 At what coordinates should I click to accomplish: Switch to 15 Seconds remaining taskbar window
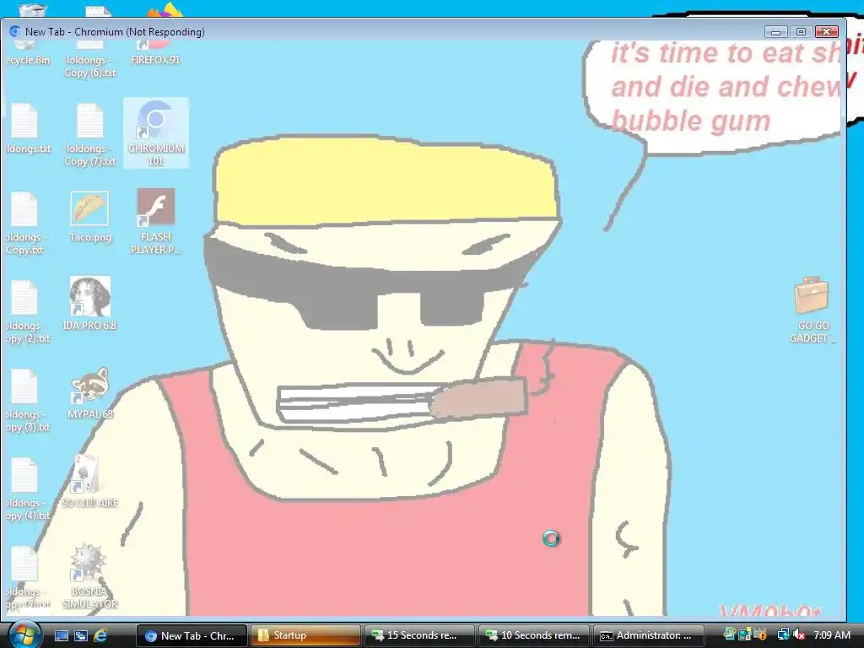click(x=419, y=635)
